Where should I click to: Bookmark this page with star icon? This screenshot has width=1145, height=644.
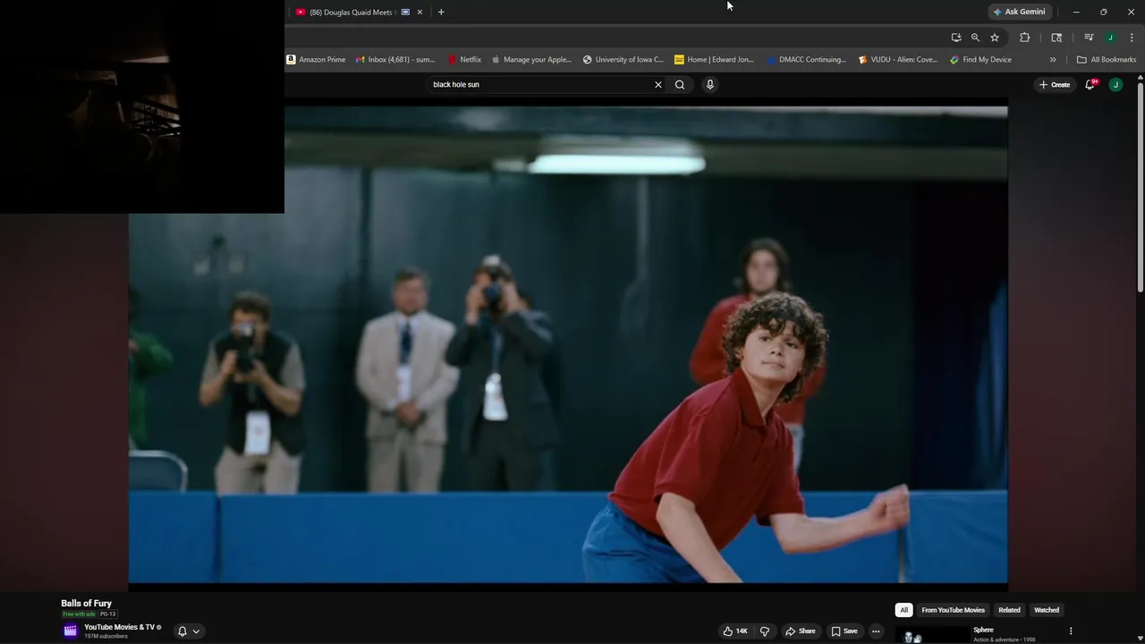[x=995, y=38]
